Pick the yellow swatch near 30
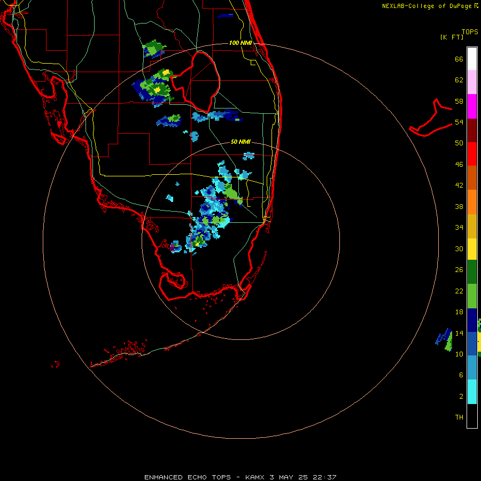The image size is (481, 481). pos(472,249)
